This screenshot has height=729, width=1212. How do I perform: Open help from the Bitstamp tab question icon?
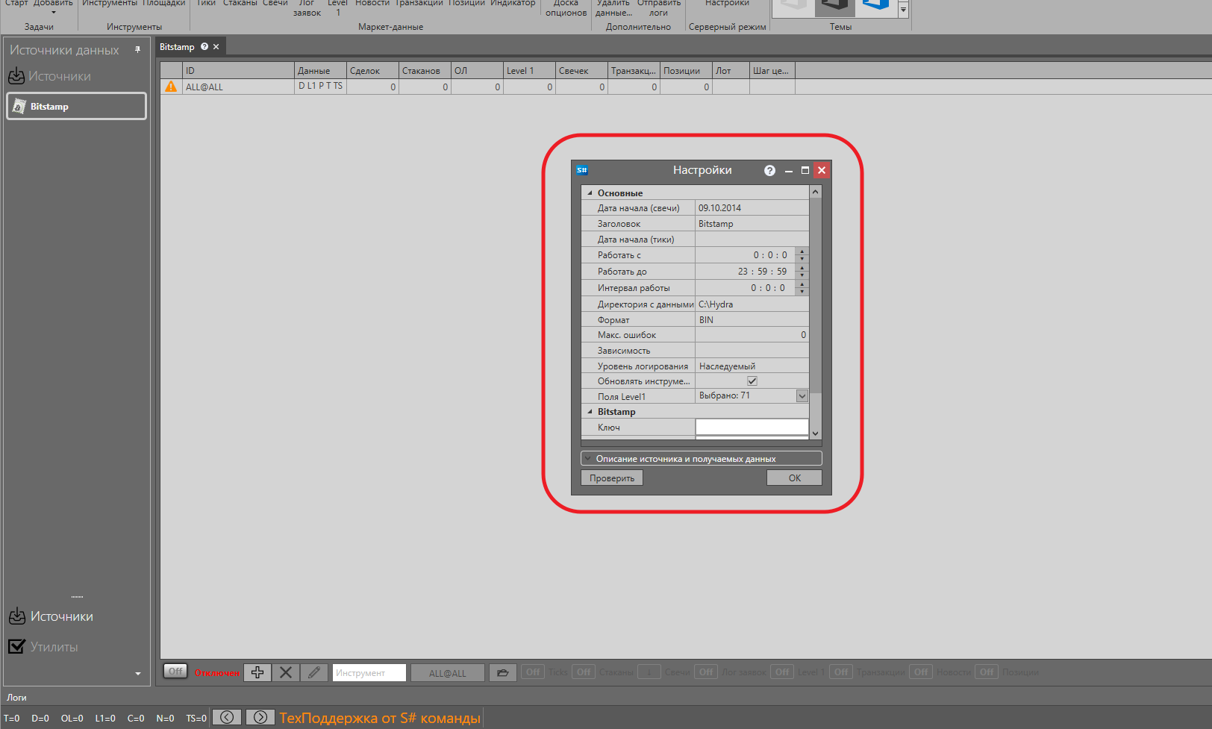pos(204,46)
